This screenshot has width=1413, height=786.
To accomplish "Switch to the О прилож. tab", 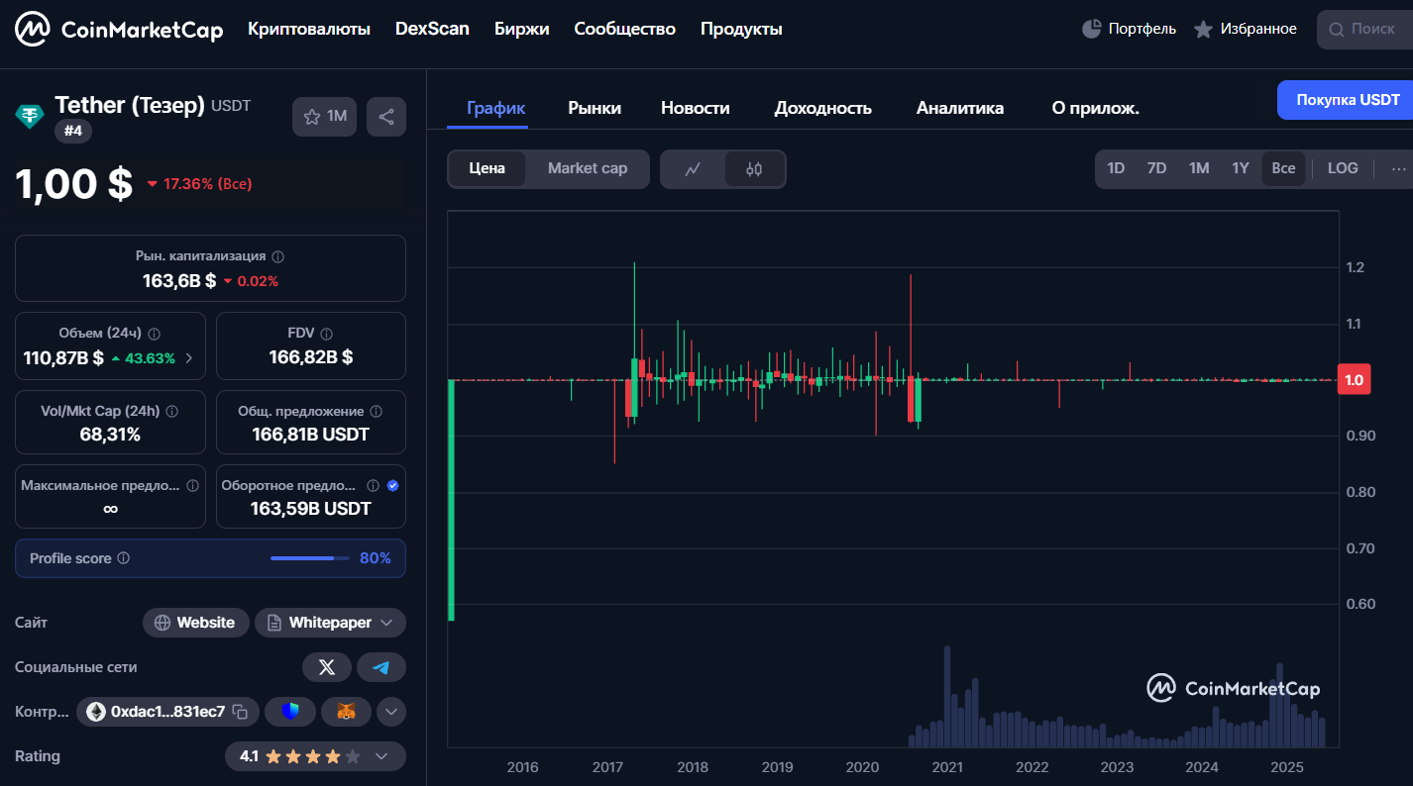I will click(1095, 108).
